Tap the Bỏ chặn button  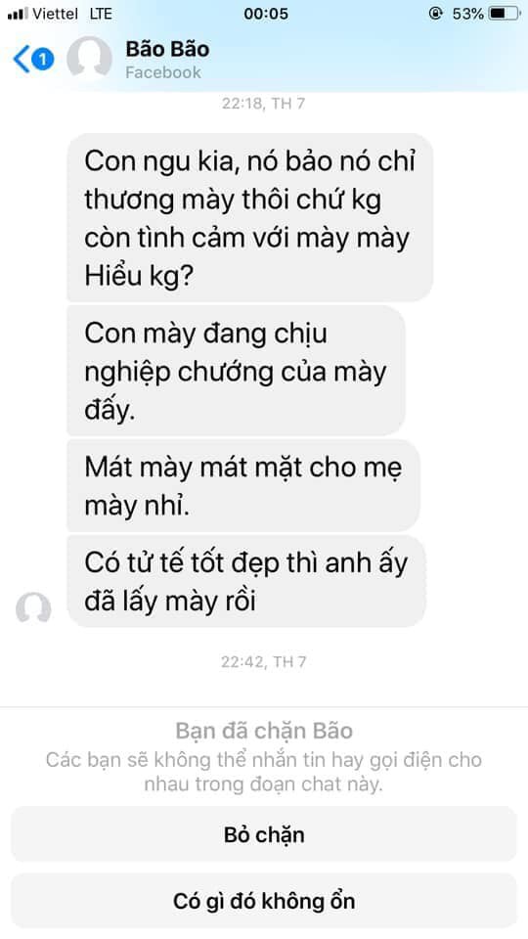(x=264, y=834)
